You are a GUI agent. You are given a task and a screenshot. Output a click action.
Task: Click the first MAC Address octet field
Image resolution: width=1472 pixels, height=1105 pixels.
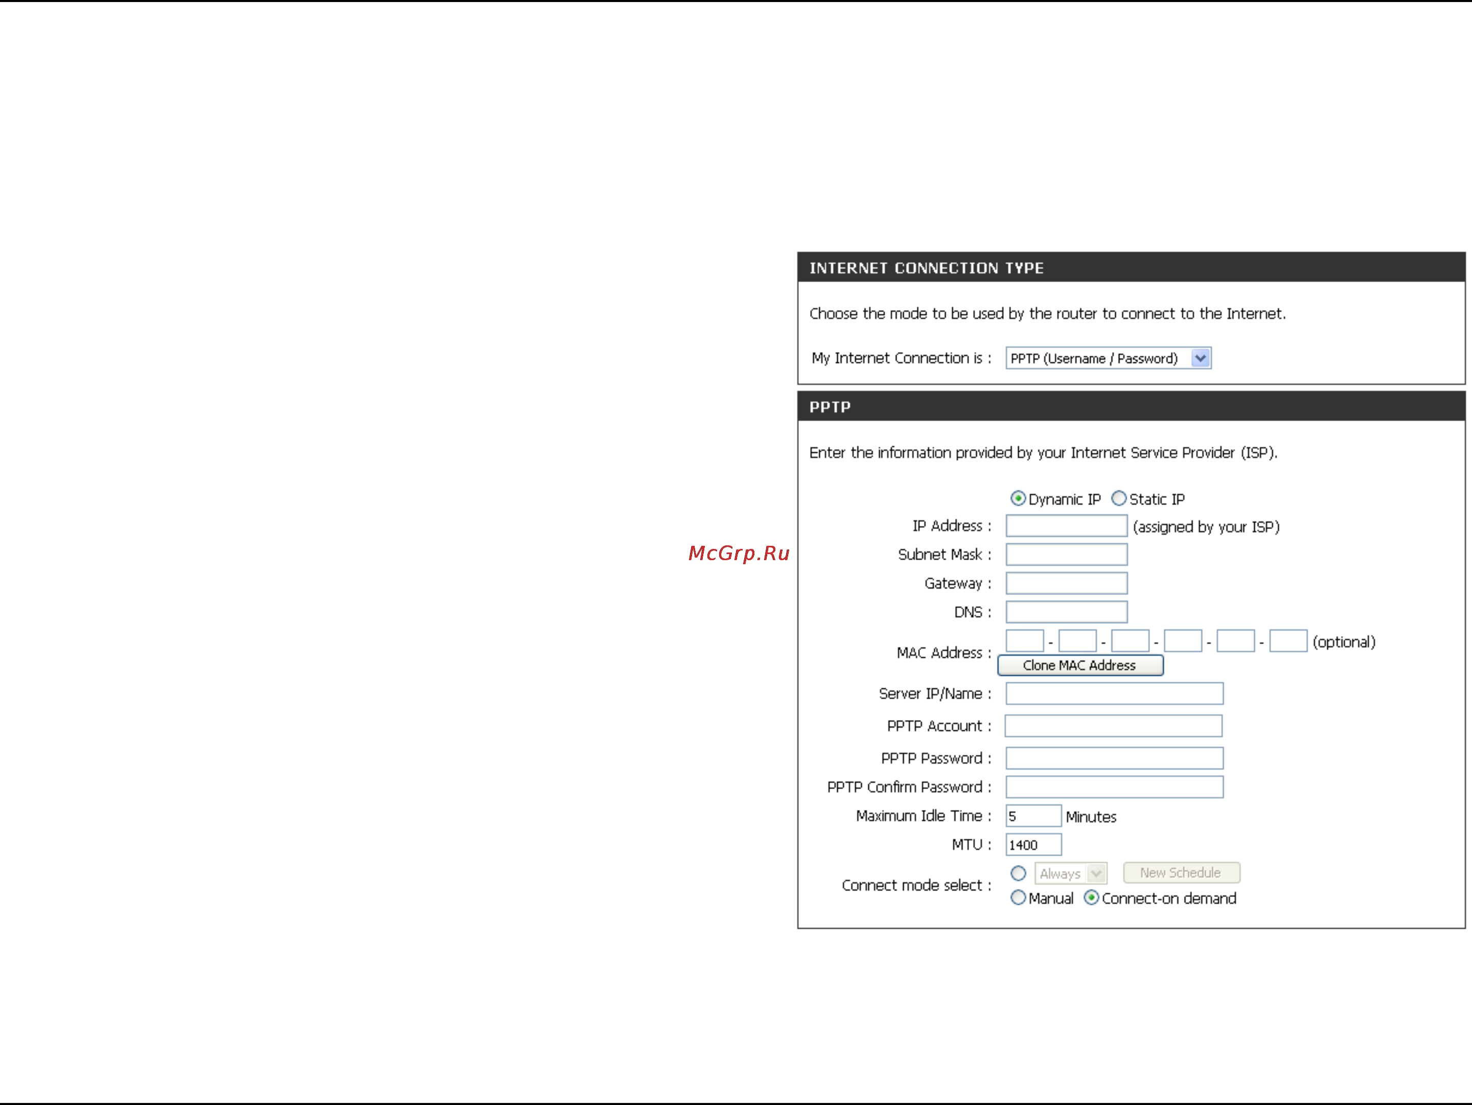[1025, 640]
